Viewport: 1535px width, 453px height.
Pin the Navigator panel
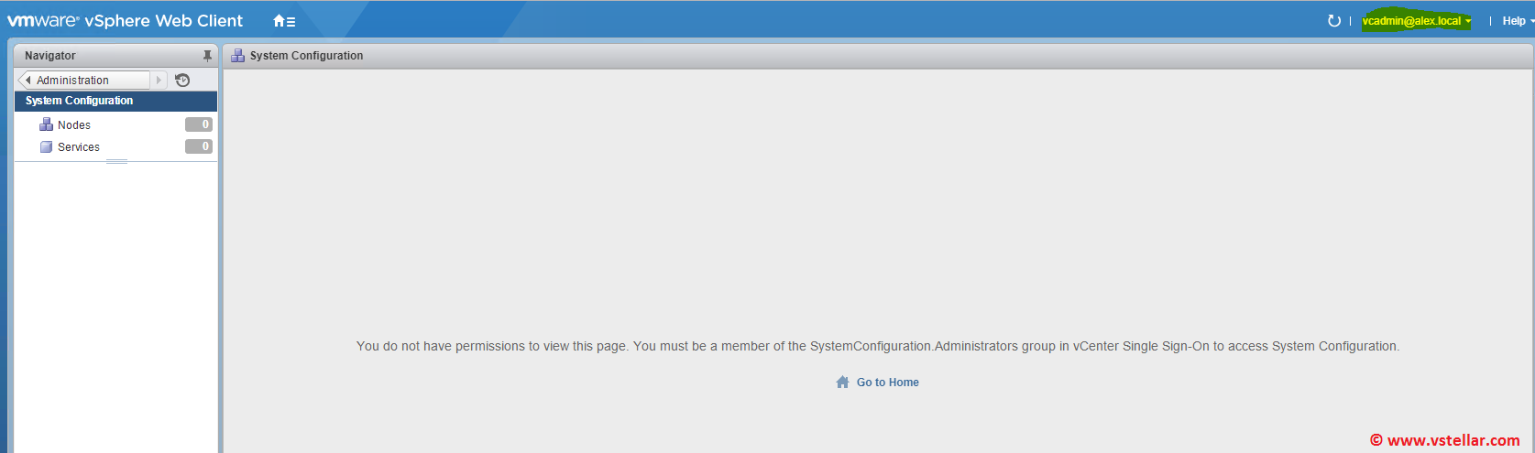207,56
